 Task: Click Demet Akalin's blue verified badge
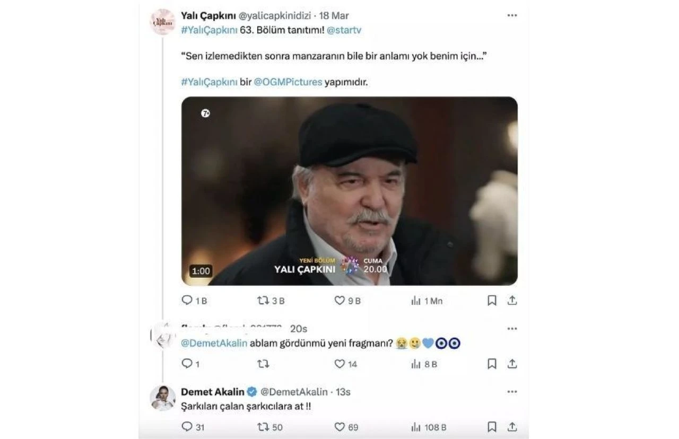point(250,391)
